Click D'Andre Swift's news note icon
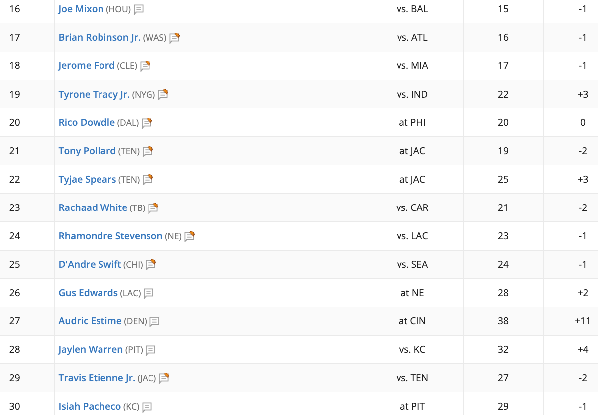This screenshot has height=415, width=598. coord(151,265)
